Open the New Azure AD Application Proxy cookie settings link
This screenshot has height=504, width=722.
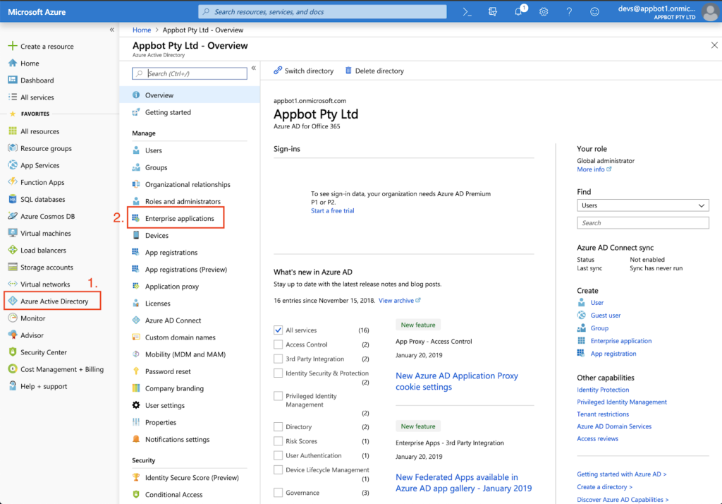[456, 381]
